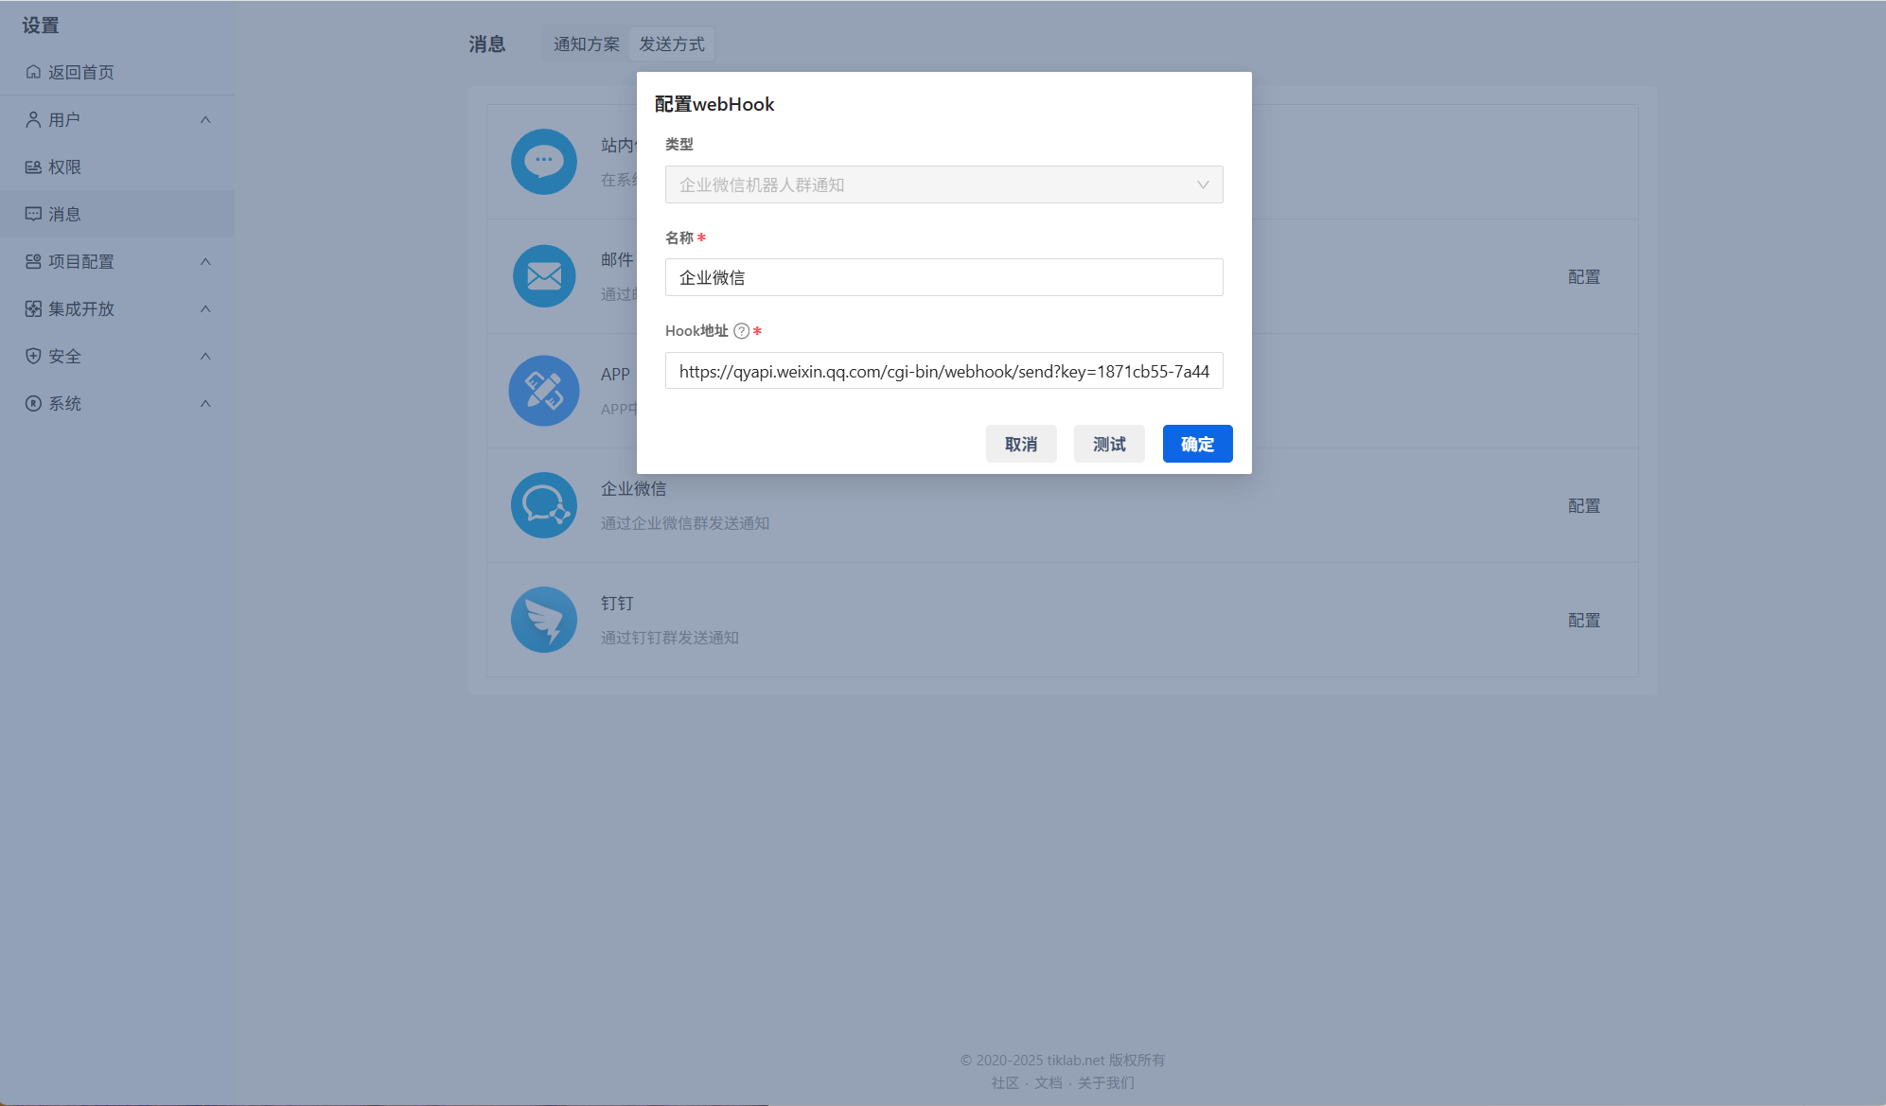Click the home icon beside 返回首页
1886x1106 pixels.
pyautogui.click(x=33, y=72)
